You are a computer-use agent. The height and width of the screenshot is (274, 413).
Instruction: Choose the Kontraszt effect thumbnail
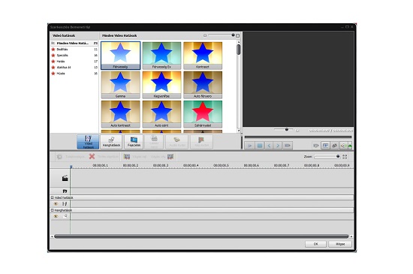(203, 56)
